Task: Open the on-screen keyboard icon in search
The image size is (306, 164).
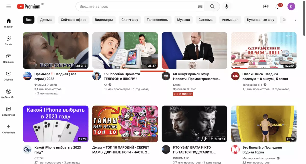Action: 200,7
